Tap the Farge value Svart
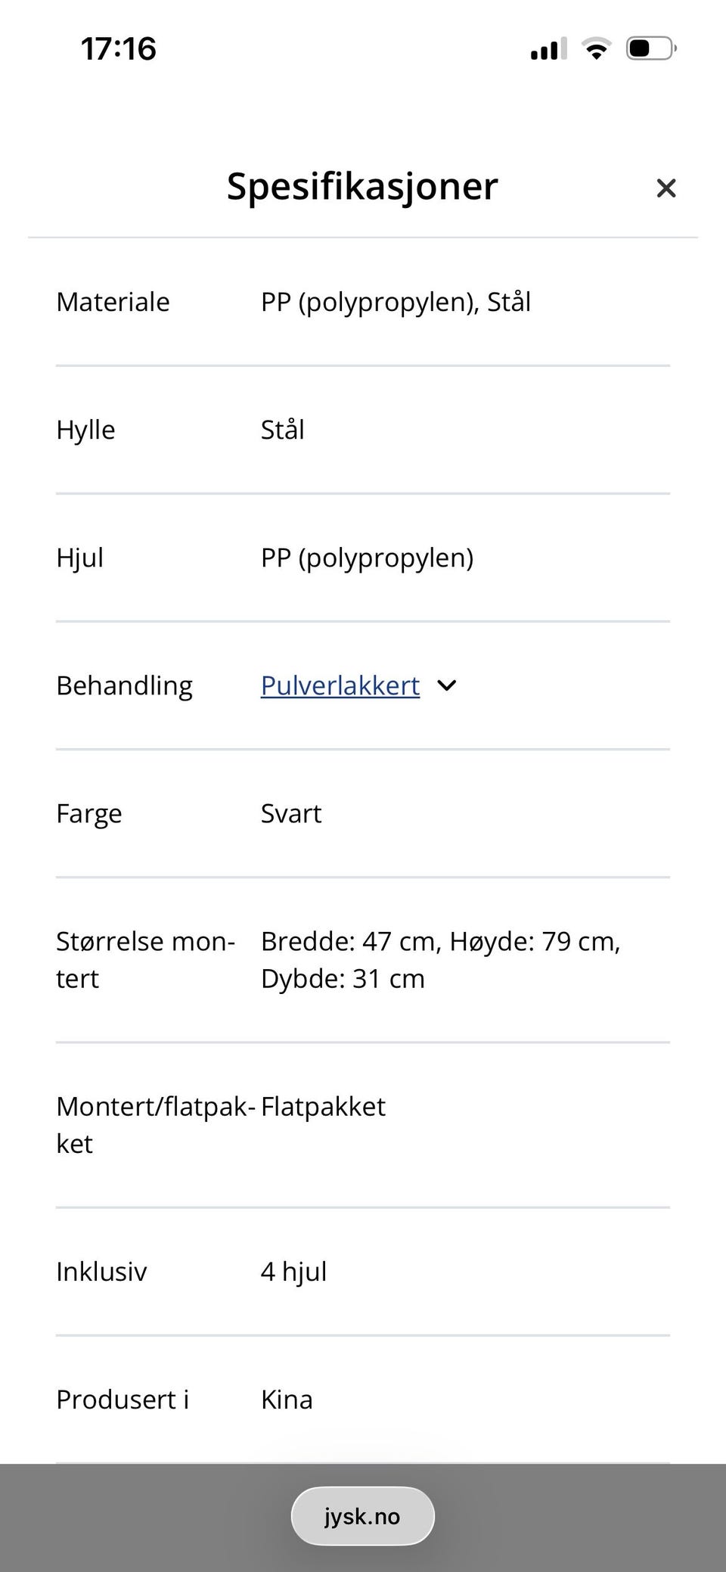 tap(291, 813)
